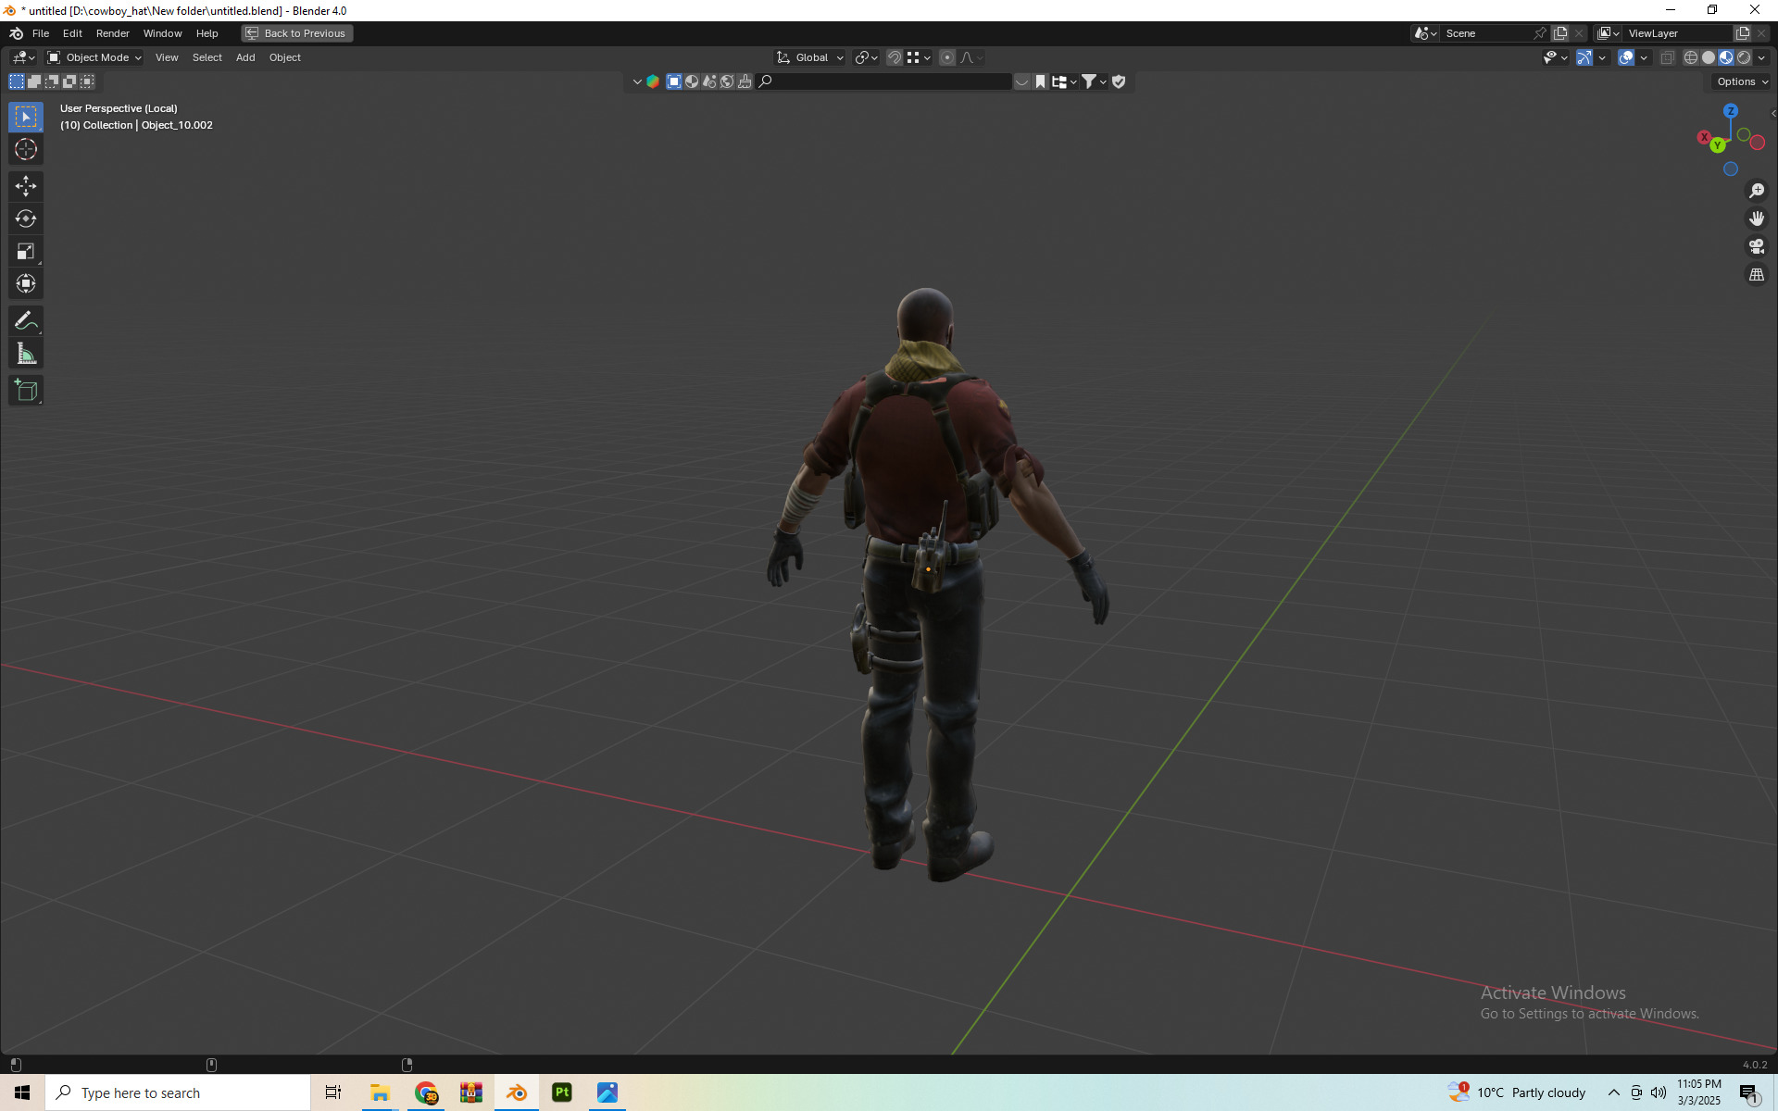Add a new ViewLayer with its copy icon
Screen dimensions: 1778x1111
tap(1743, 33)
